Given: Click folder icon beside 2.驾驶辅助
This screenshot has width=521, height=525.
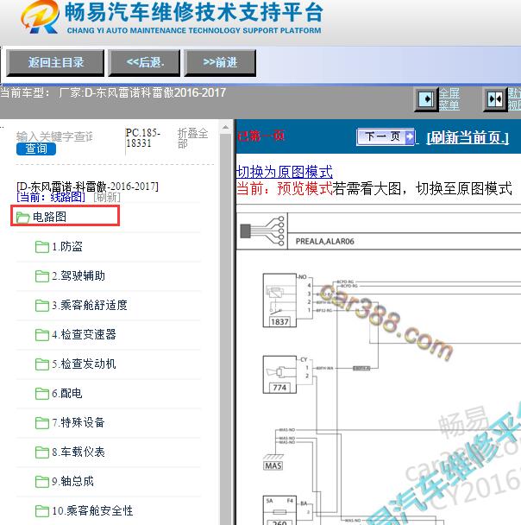Looking at the screenshot, I should tap(42, 276).
